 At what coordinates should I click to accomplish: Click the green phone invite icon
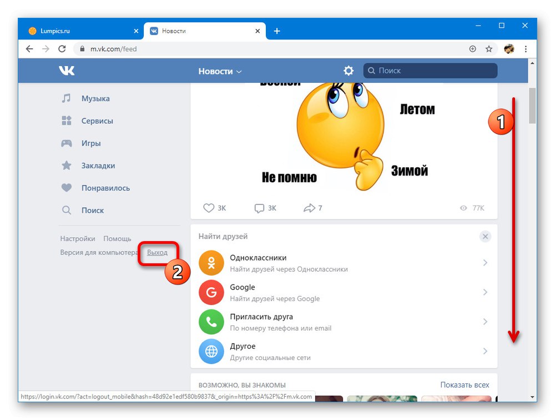[x=211, y=322]
